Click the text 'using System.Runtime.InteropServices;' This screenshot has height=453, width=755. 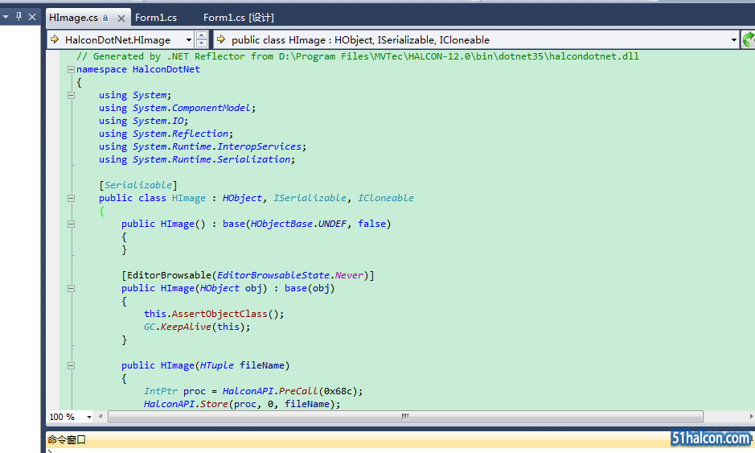pyautogui.click(x=203, y=146)
